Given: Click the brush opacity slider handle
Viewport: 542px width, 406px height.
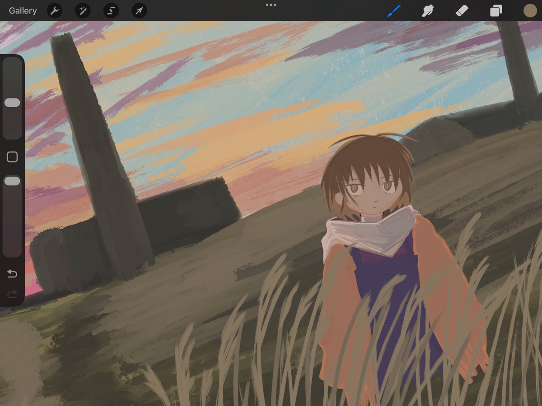Looking at the screenshot, I should [x=12, y=181].
